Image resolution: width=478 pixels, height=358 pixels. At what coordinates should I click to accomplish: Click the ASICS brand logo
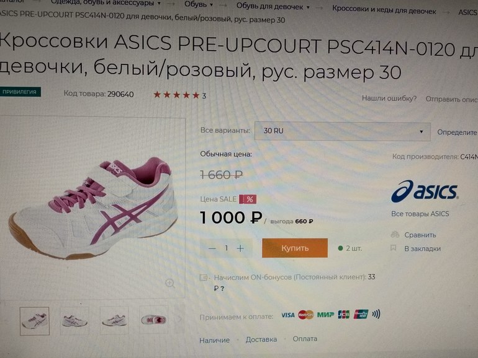(425, 191)
